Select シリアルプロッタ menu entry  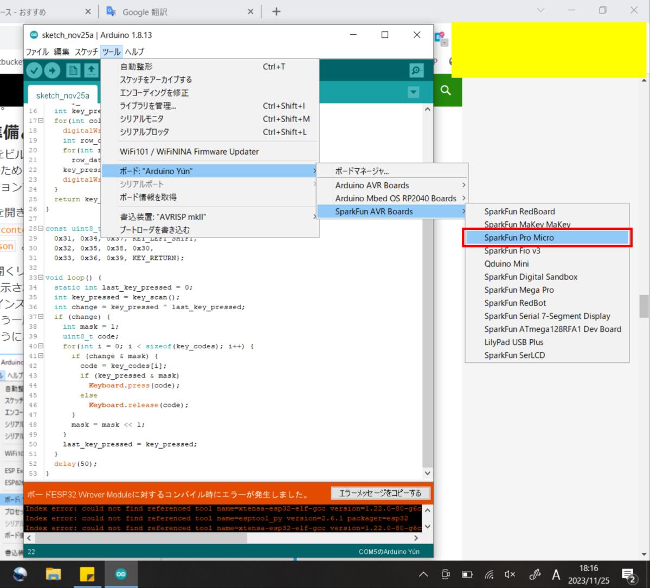pyautogui.click(x=210, y=132)
